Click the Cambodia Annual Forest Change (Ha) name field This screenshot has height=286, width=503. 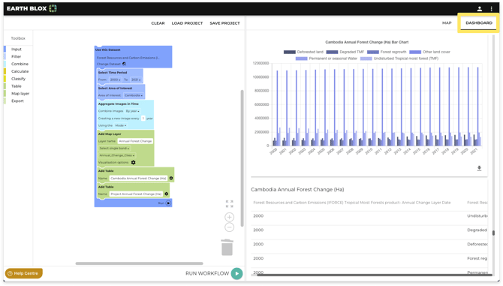(x=138, y=178)
